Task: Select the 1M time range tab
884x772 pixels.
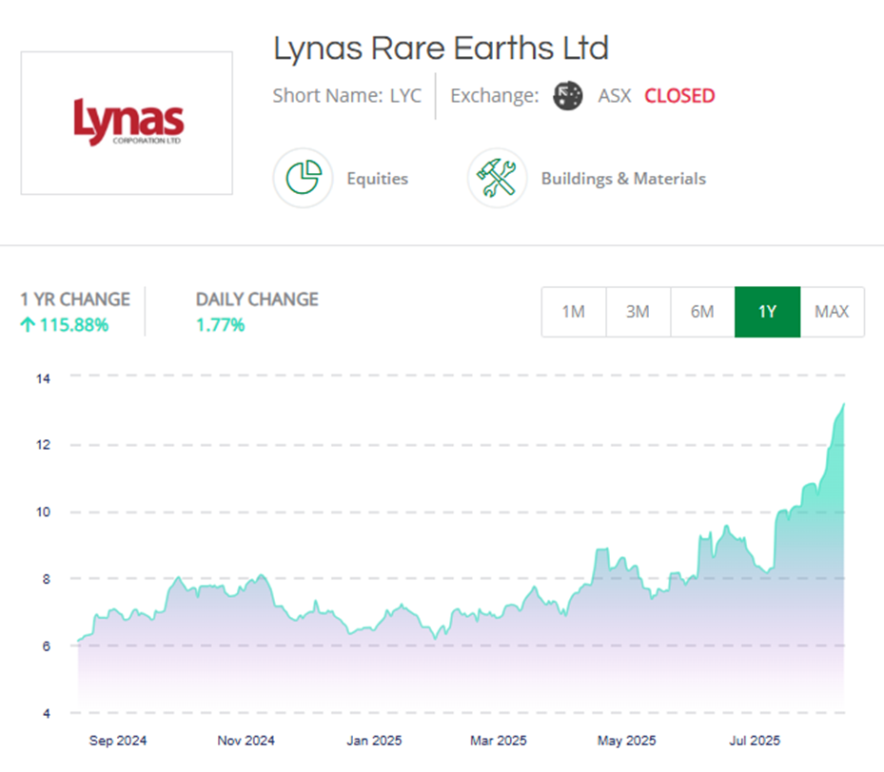Action: point(573,312)
